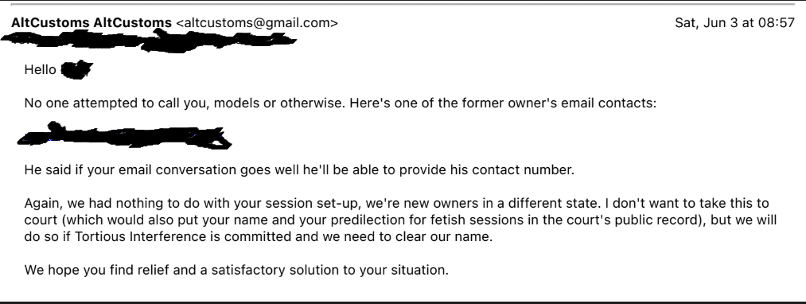The height and width of the screenshot is (304, 806).
Task: Click the Sat, Jun 3 at 08:57 timestamp
Action: click(x=734, y=22)
